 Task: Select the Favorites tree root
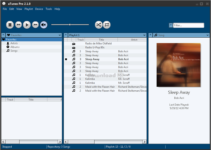(32, 39)
